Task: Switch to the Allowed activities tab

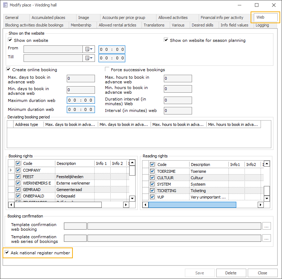Action: tap(173, 18)
